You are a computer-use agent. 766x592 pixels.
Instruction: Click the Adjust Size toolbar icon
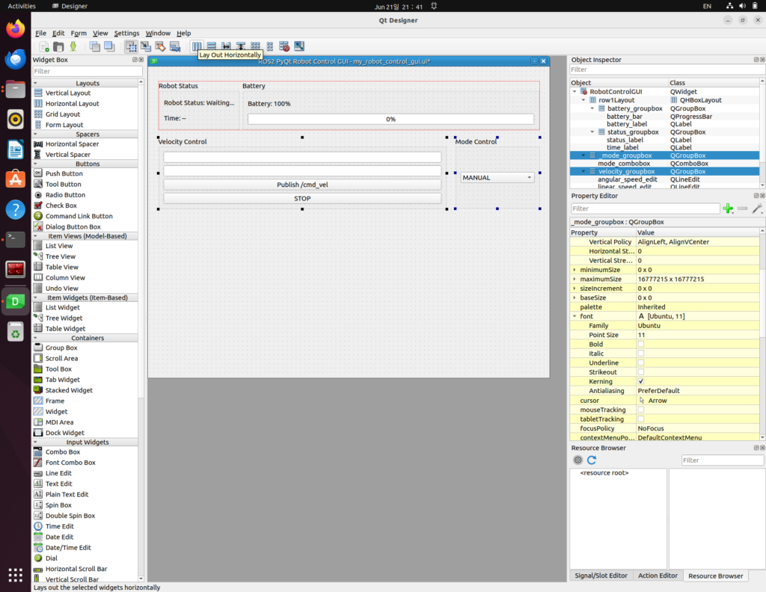point(299,46)
